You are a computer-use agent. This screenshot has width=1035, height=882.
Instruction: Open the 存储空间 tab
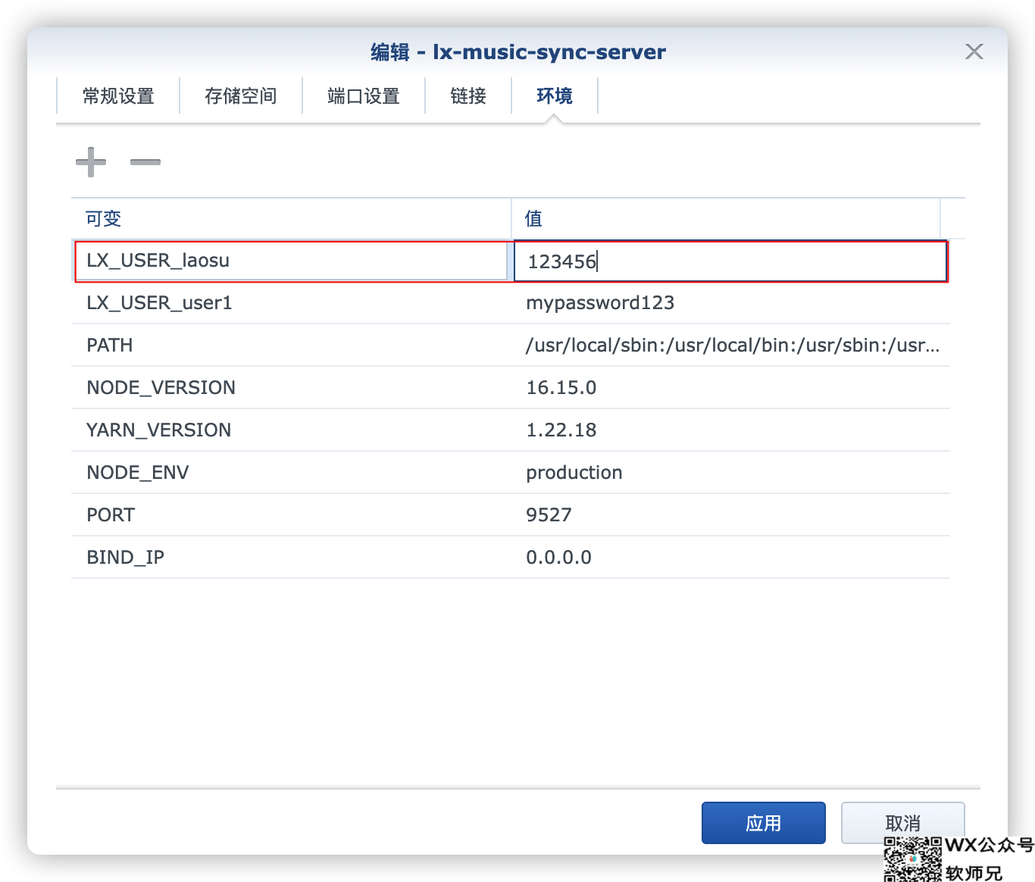coord(241,96)
